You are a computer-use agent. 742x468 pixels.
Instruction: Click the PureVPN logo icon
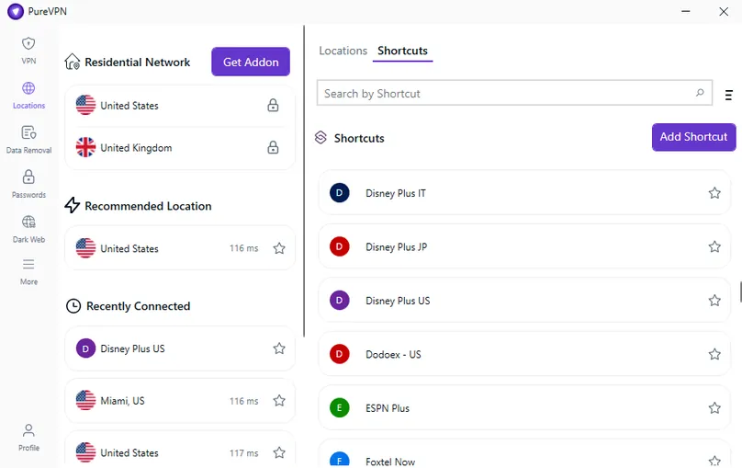tap(15, 11)
